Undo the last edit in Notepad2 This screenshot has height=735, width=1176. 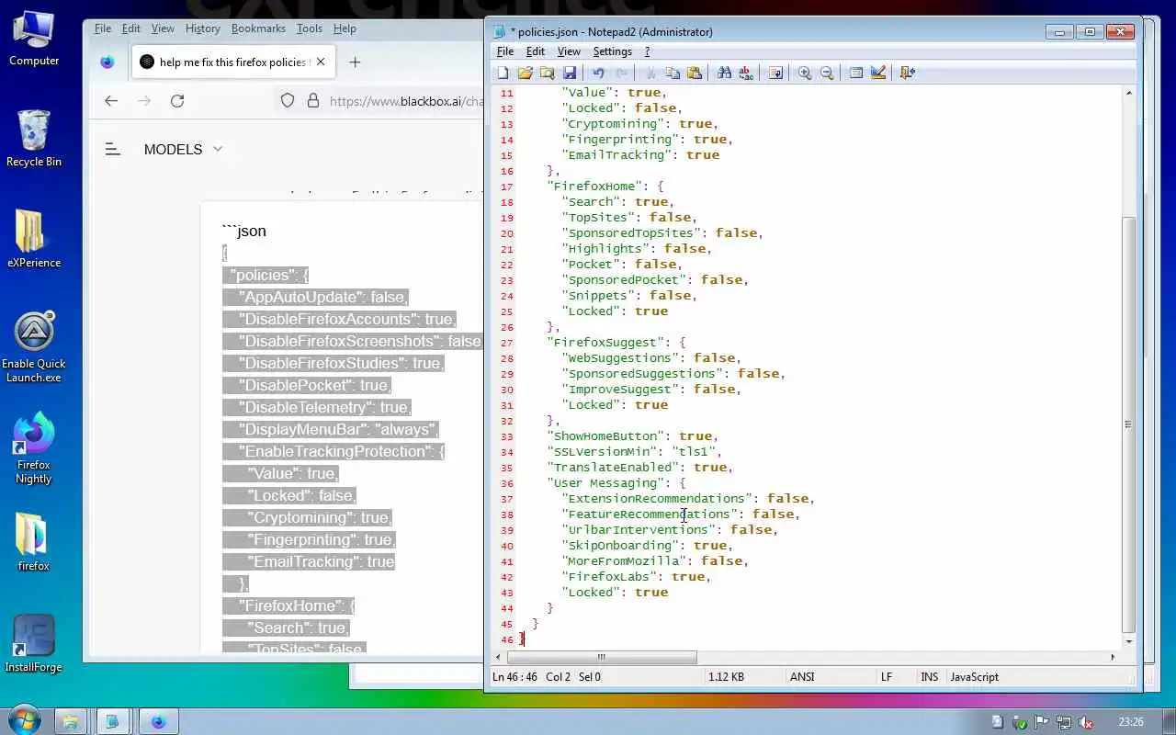coord(599,73)
